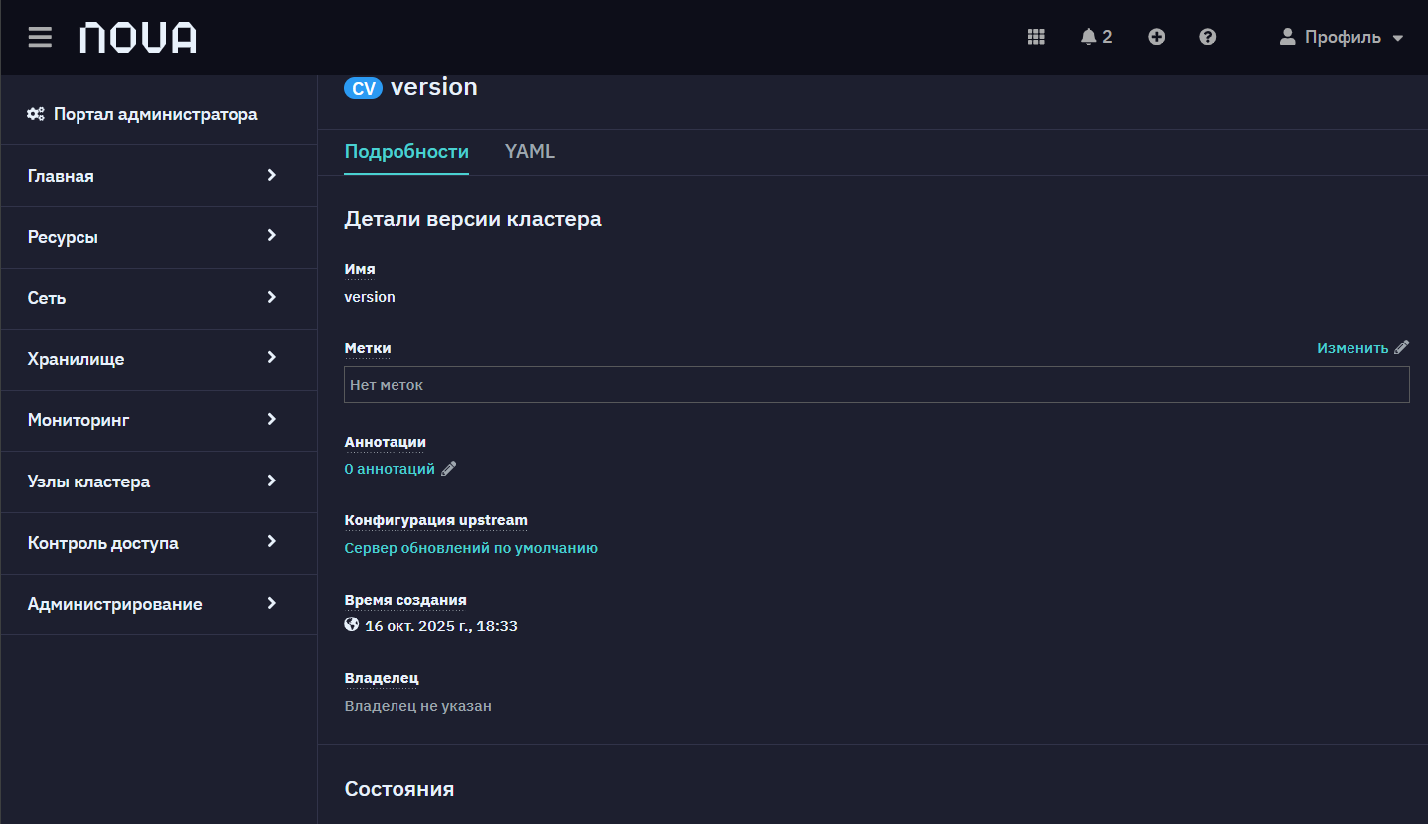This screenshot has width=1428, height=824.
Task: Click the Конфигурация upstream label
Action: click(436, 520)
